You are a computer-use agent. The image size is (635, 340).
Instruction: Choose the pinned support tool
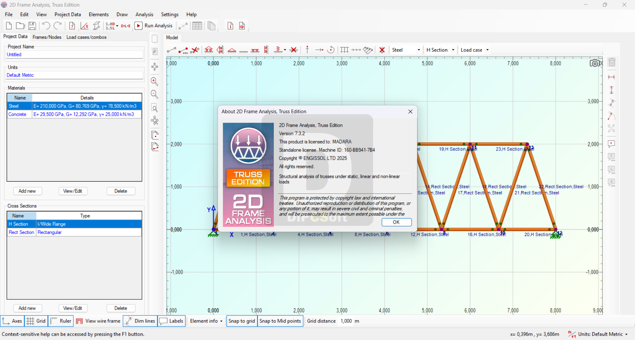[x=232, y=50]
